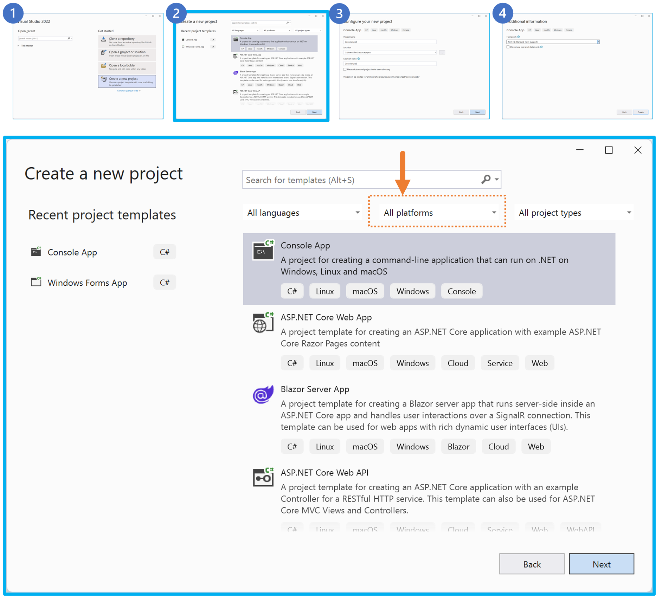Click macOS tag under Console App

point(365,291)
